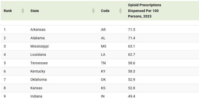
Task: Click the Mississippi state name
Action: coord(39,46)
